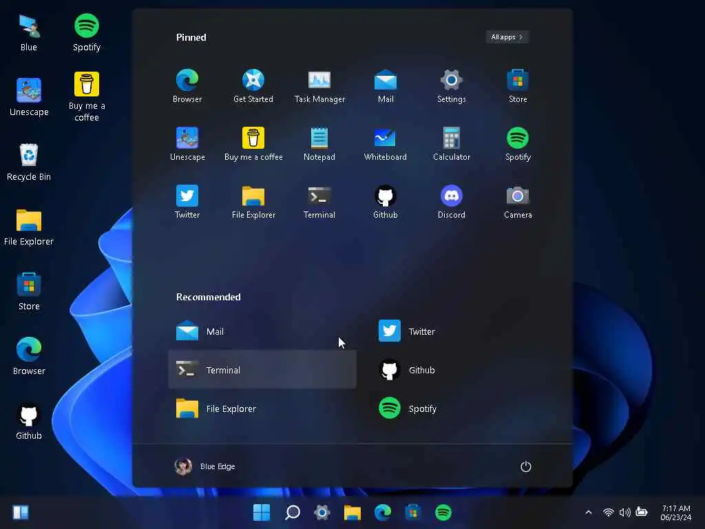Open Github in the Pinned section
This screenshot has width=705, height=529.
tap(386, 202)
